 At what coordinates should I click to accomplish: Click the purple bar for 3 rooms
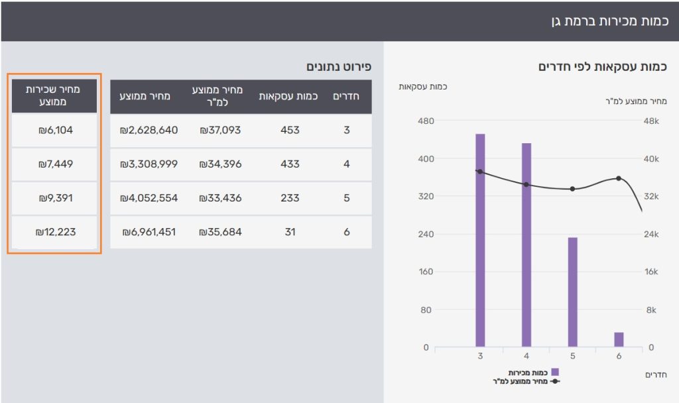click(x=480, y=240)
